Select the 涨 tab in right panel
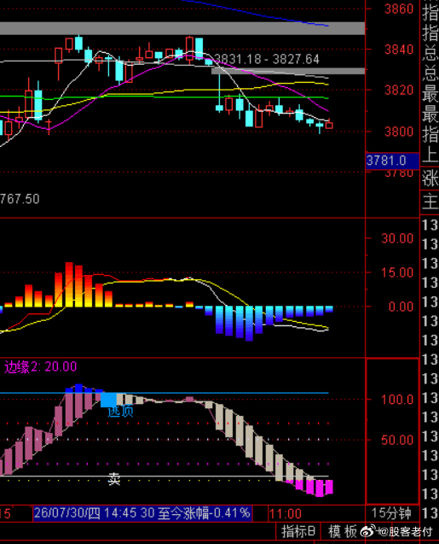 coord(430,179)
